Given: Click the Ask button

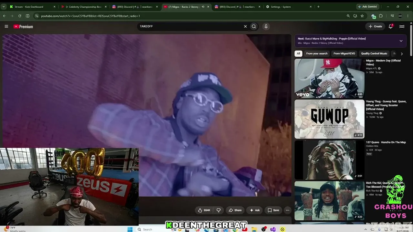Looking at the screenshot, I should click(x=254, y=210).
